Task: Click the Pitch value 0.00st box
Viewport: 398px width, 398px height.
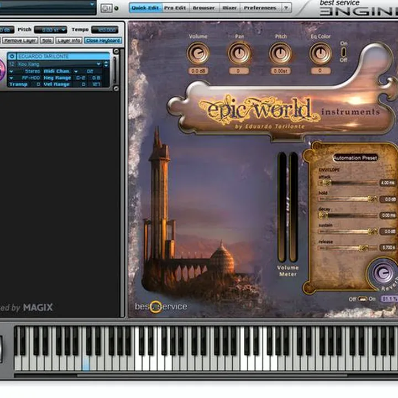Action: [280, 71]
